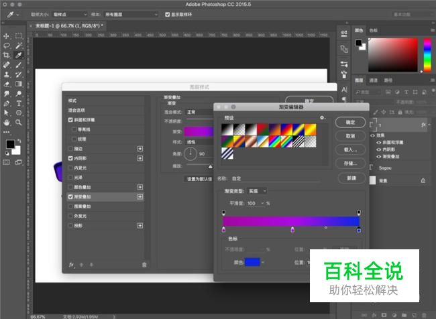Click the trash icon in the Layer Style dialog

[x=144, y=265]
